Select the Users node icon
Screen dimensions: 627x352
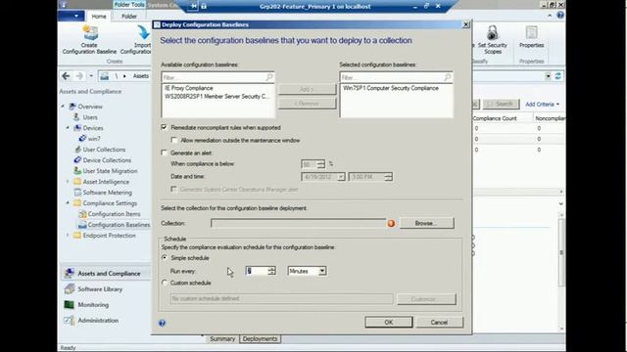pos(76,117)
